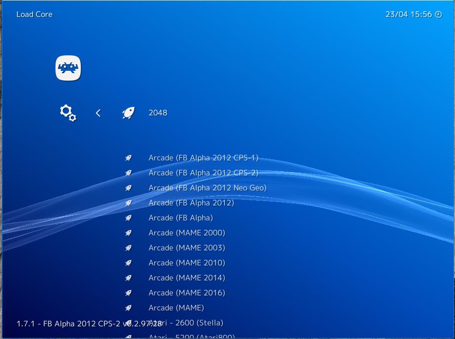Click the 1.7.1 FB Alpha version text
The image size is (455, 339).
tap(89, 324)
